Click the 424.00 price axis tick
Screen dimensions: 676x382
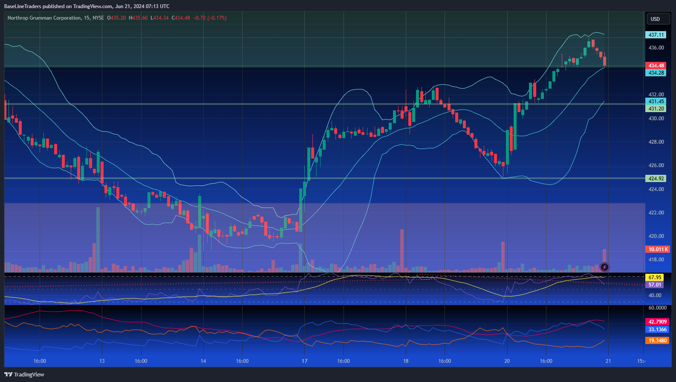[x=656, y=189]
